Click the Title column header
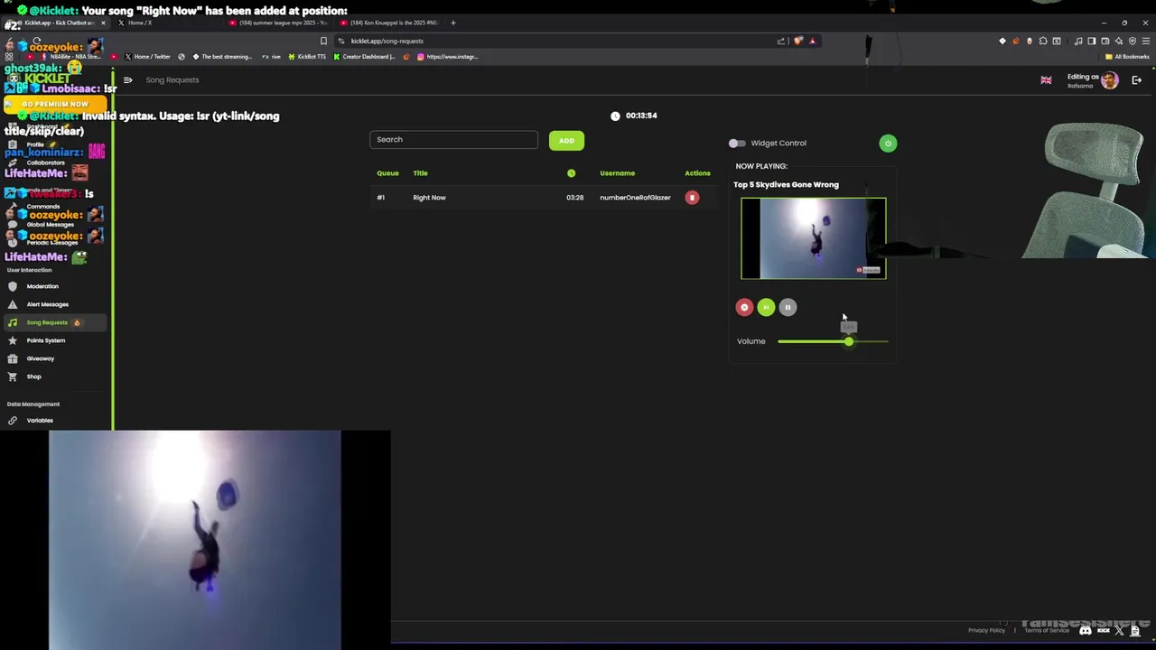Viewport: 1156px width, 650px height. pyautogui.click(x=420, y=173)
